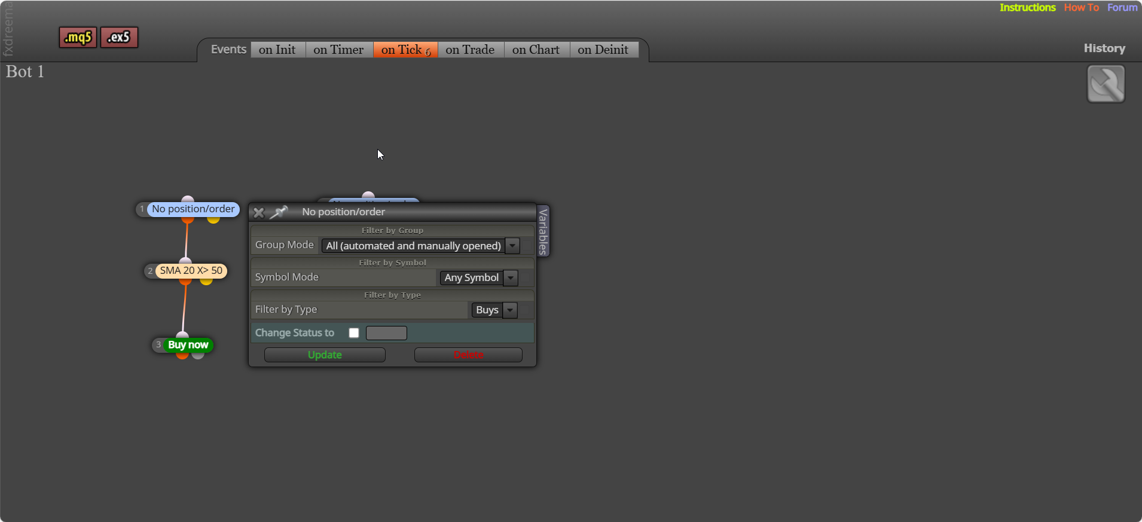The height and width of the screenshot is (522, 1142).
Task: Click the input connector atop No position/order block
Action: click(x=188, y=199)
